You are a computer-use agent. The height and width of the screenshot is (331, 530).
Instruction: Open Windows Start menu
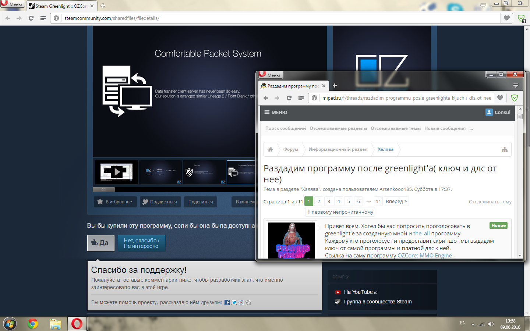point(10,324)
